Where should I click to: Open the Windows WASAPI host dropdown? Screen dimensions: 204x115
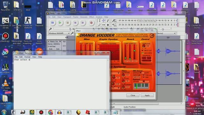pyautogui.click(x=59, y=33)
